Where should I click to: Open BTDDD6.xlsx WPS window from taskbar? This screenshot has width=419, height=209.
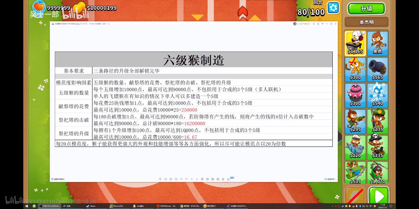click(x=166, y=206)
